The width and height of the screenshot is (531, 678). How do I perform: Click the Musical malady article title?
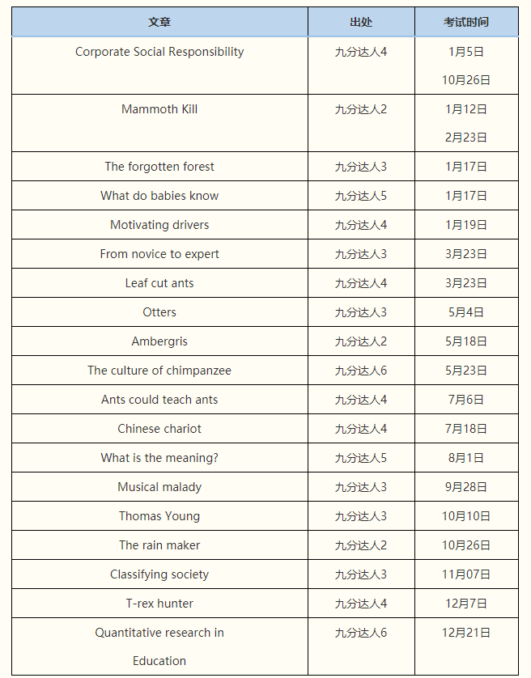[x=159, y=487]
